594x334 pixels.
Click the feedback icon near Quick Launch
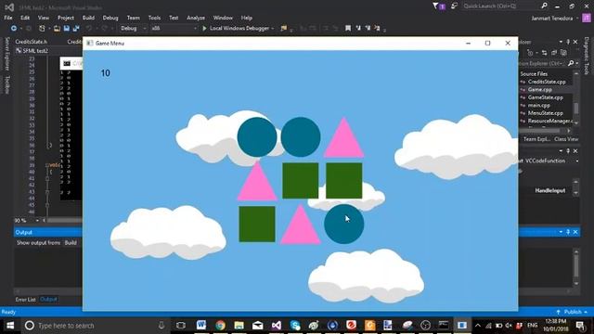point(454,6)
